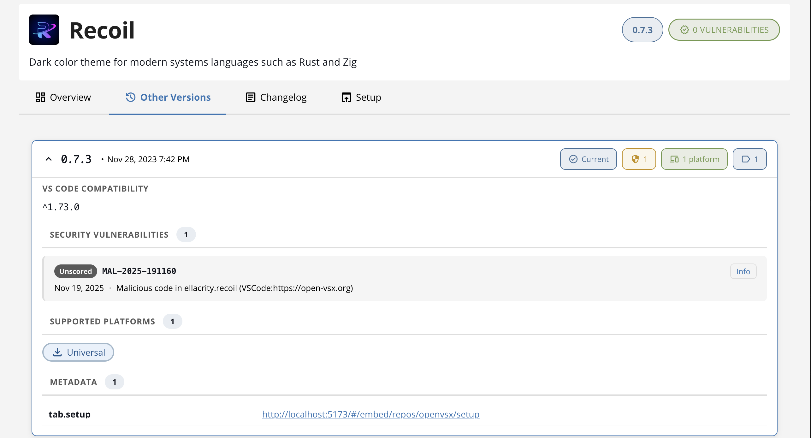Open the Setup tab
This screenshot has width=811, height=438.
pos(361,97)
